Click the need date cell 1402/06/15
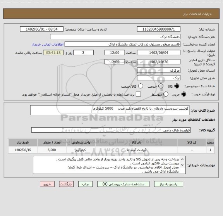The height and width of the screenshot is (216, 223). [x=23, y=150]
